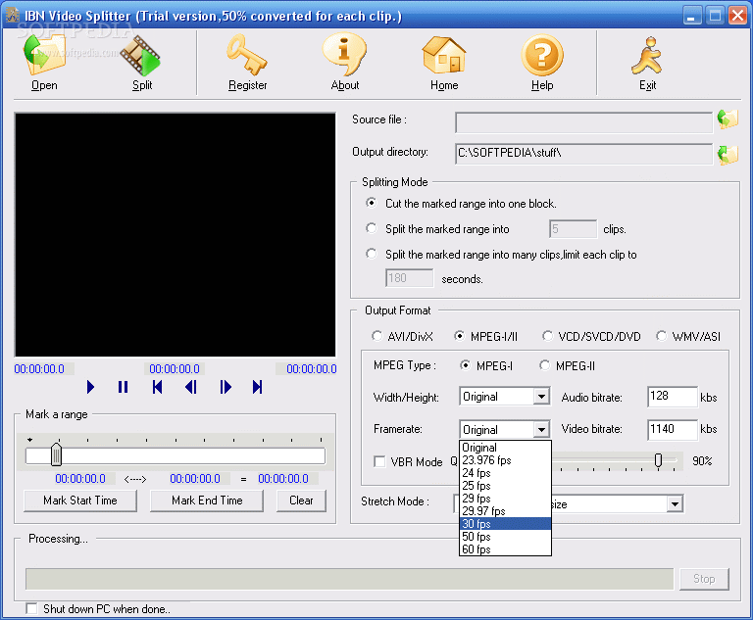This screenshot has height=620, width=753.
Task: Choose VCD/SVCD/DVD output format
Action: (x=547, y=336)
